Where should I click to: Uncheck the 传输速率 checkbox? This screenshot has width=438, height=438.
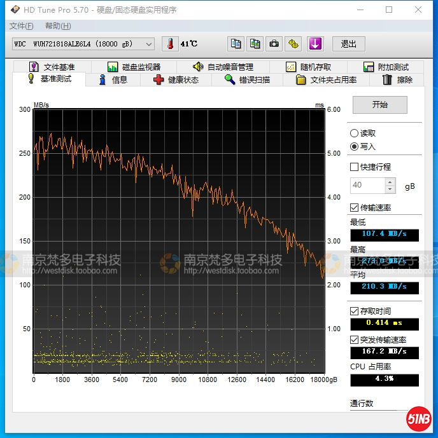pos(355,208)
